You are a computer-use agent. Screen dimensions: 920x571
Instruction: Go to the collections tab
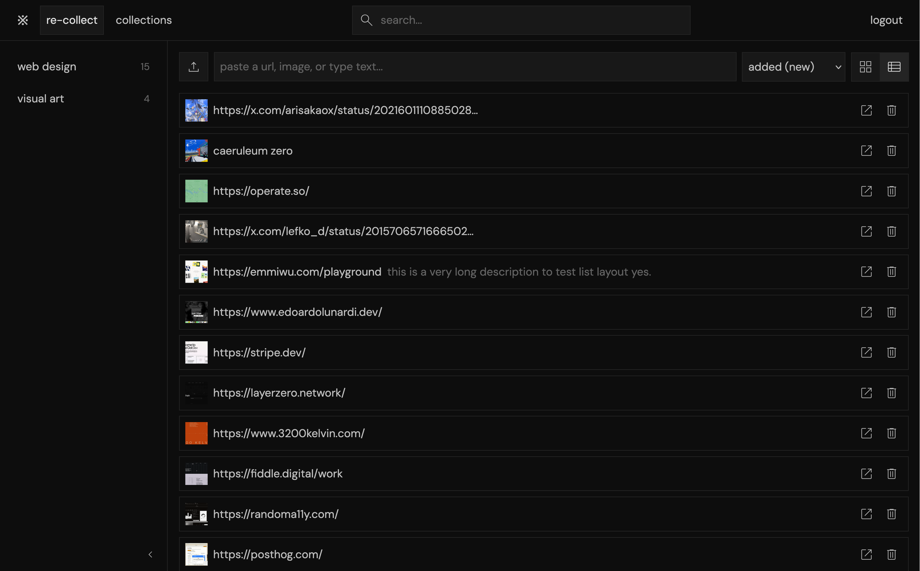[144, 20]
